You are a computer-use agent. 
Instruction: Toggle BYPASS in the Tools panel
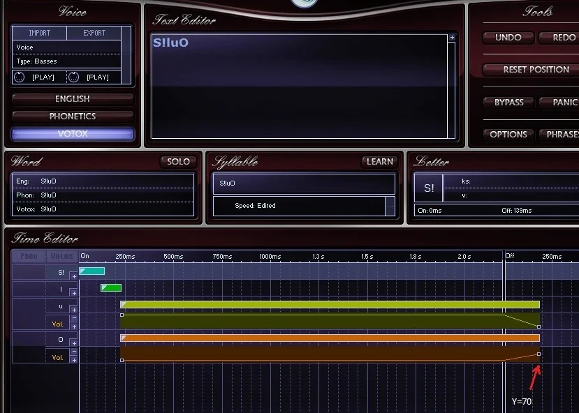tap(508, 102)
